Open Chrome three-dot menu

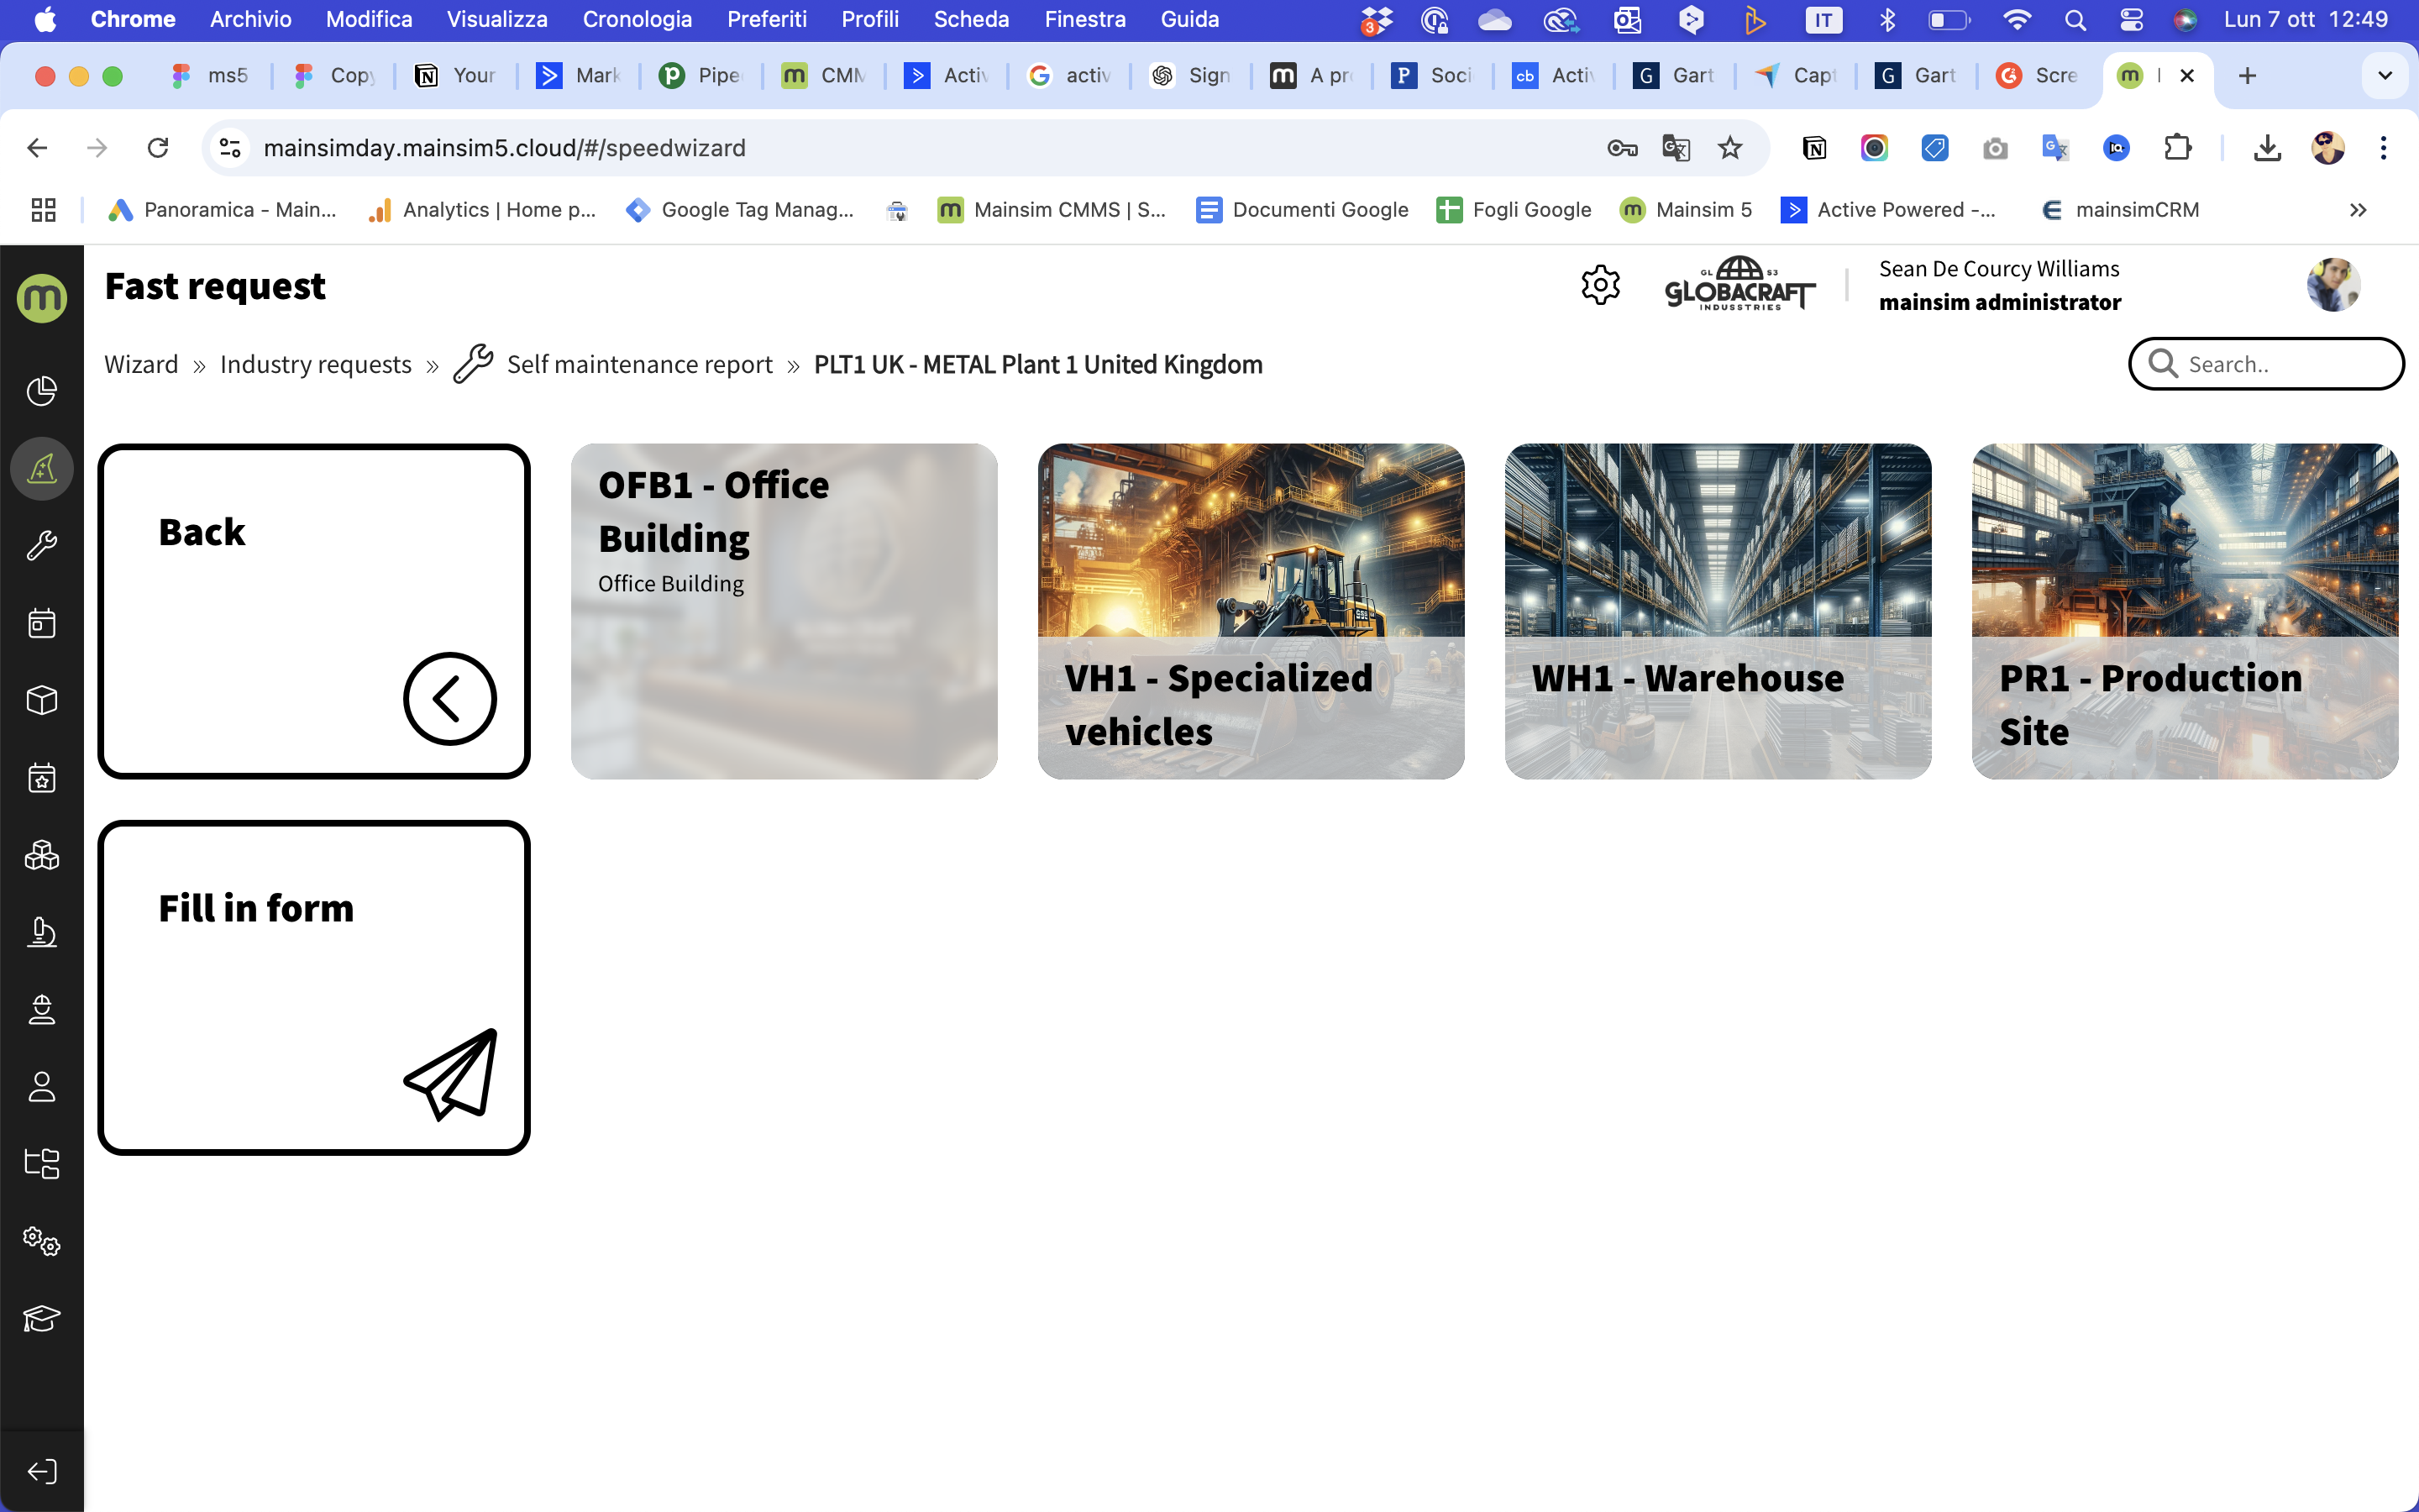2383,148
